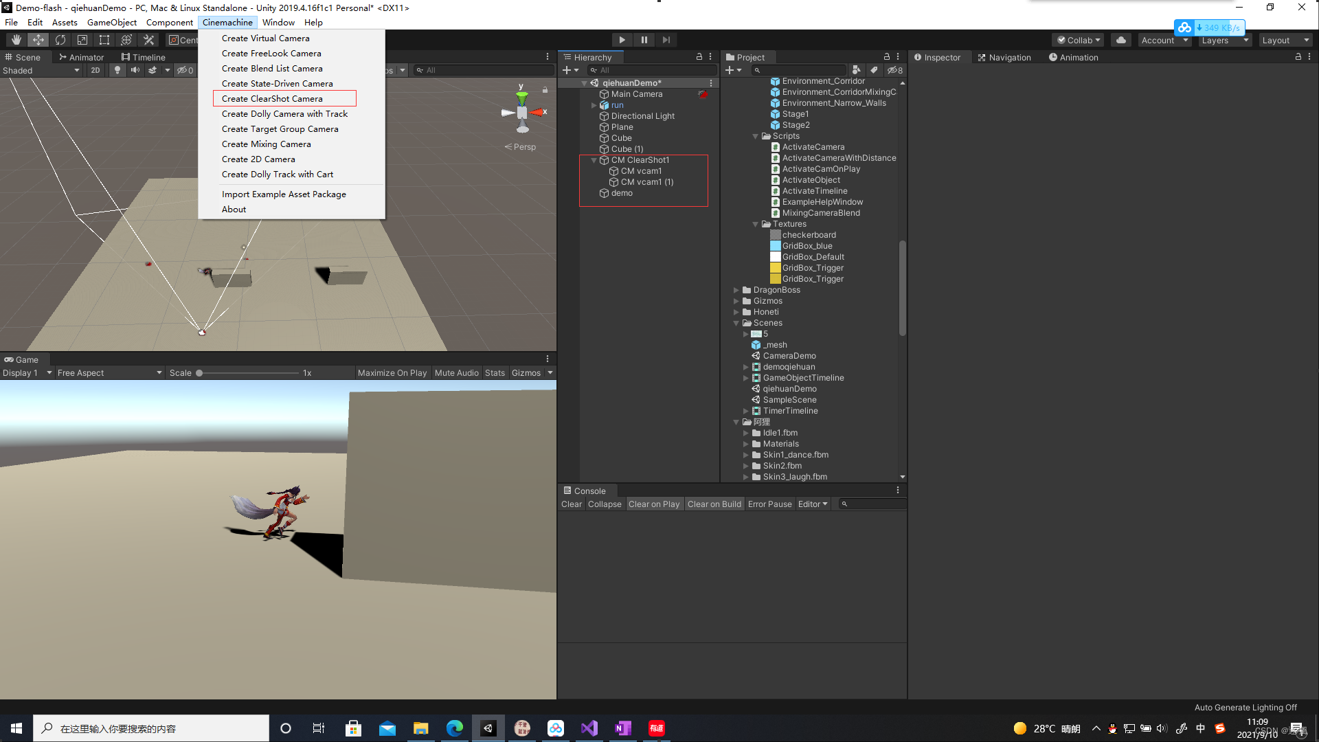Screen dimensions: 1319x742
Task: Open Stats in Game view
Action: pyautogui.click(x=495, y=372)
